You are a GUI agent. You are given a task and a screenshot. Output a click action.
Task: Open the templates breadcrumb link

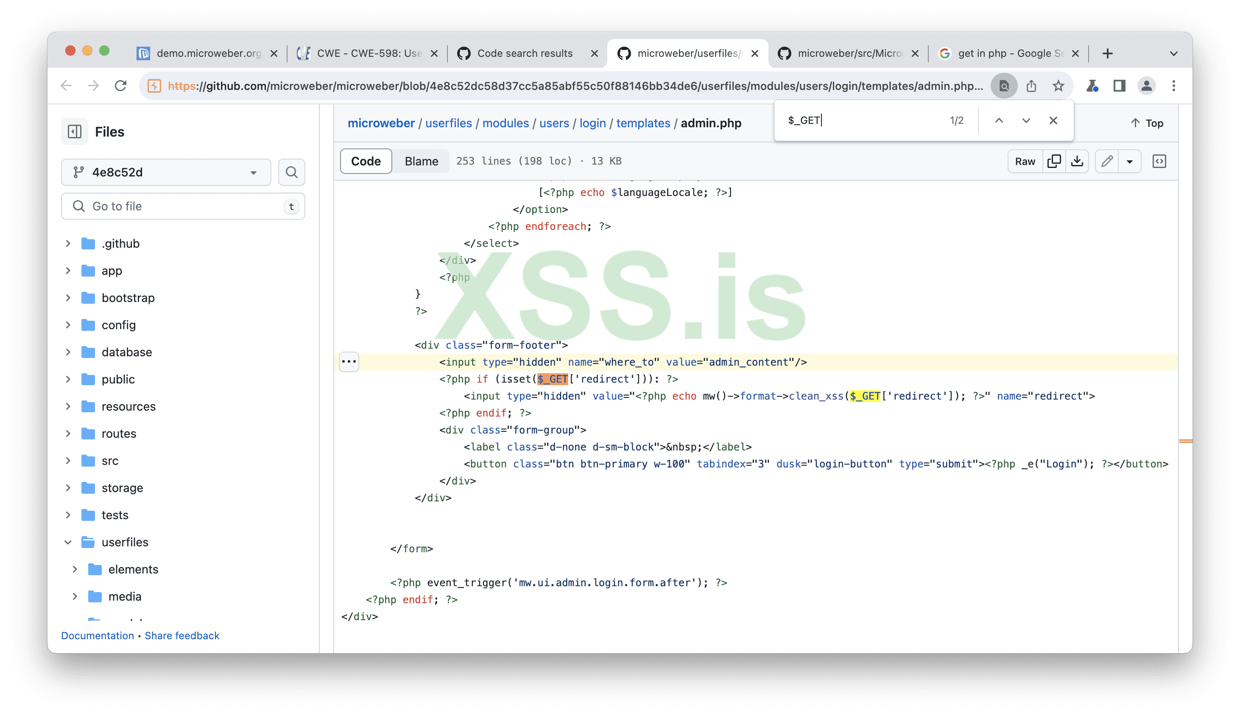[x=642, y=123]
